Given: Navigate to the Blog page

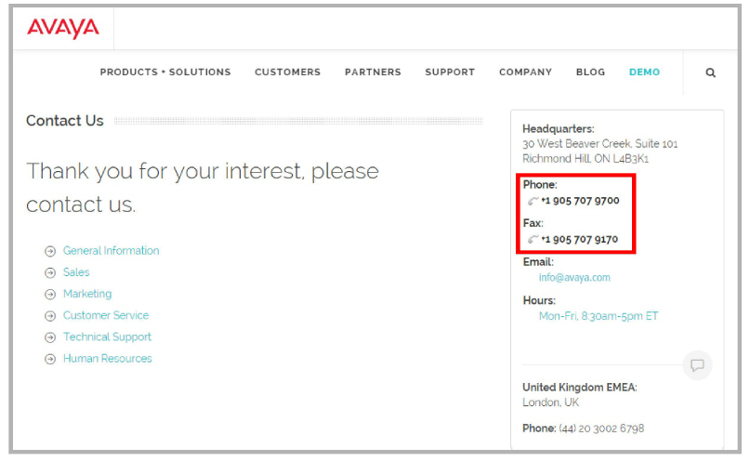Looking at the screenshot, I should (590, 73).
